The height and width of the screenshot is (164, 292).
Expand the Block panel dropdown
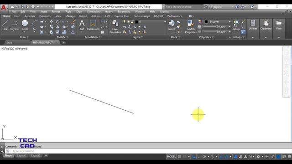pos(175,37)
